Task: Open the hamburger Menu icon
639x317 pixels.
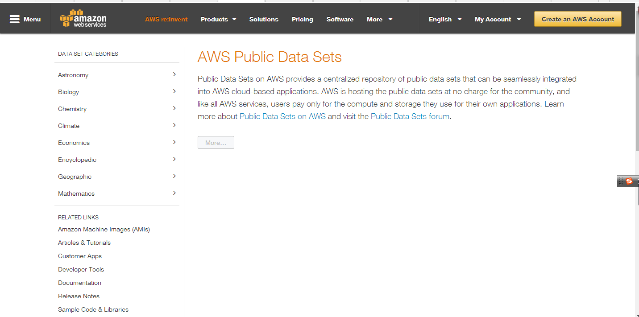Action: click(x=15, y=19)
